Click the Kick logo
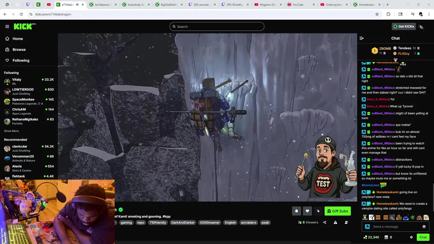Screen dimensions: 434x244 pos(25,26)
